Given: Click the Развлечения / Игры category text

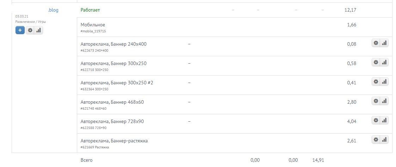Looking at the screenshot, I should point(31,21).
